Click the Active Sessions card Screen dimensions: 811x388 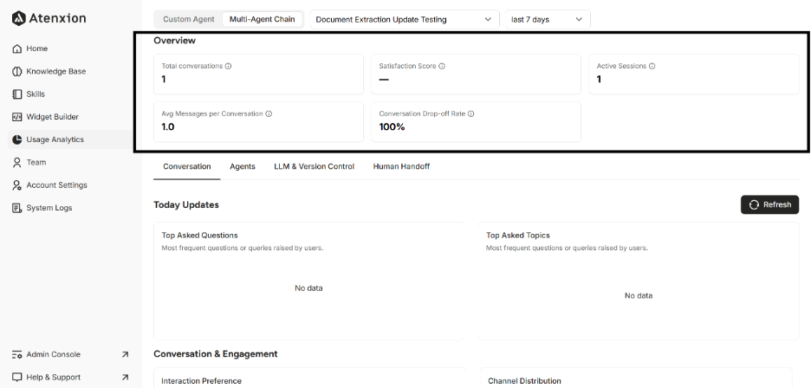[x=693, y=74]
